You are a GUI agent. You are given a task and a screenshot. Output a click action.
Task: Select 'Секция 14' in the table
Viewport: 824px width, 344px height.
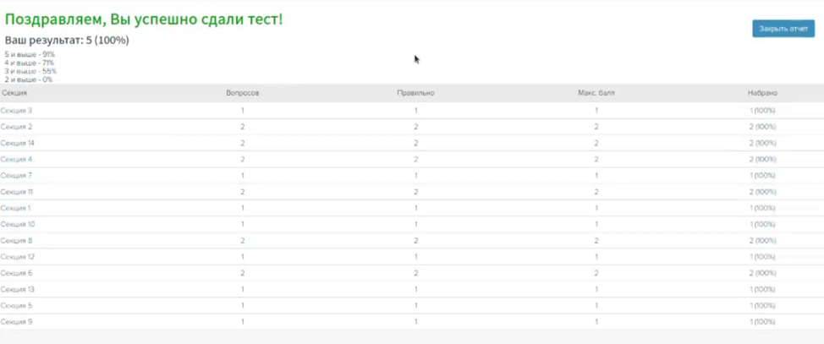18,143
